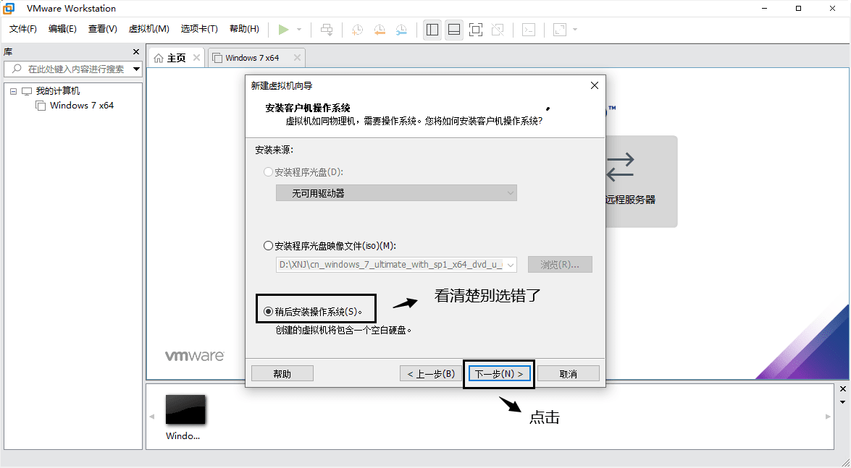Open the stretch display dropdown arrow
This screenshot has height=468, width=851.
(x=575, y=29)
